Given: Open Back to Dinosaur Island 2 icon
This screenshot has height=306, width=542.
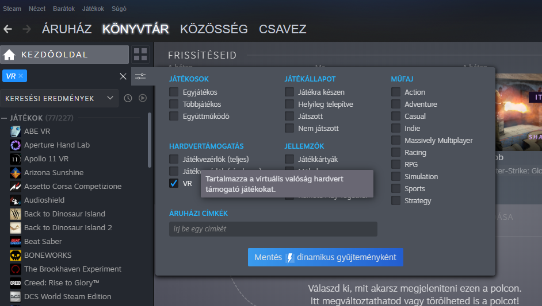Looking at the screenshot, I should [x=16, y=228].
